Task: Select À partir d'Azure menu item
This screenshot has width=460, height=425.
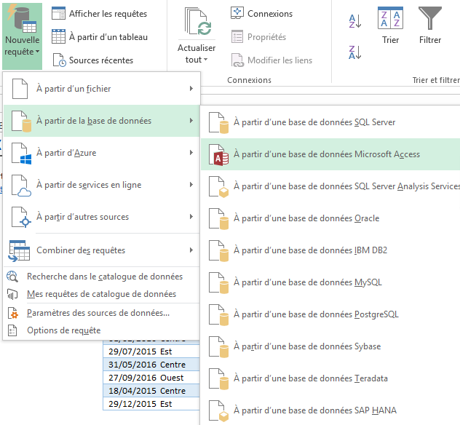Action: pos(101,153)
